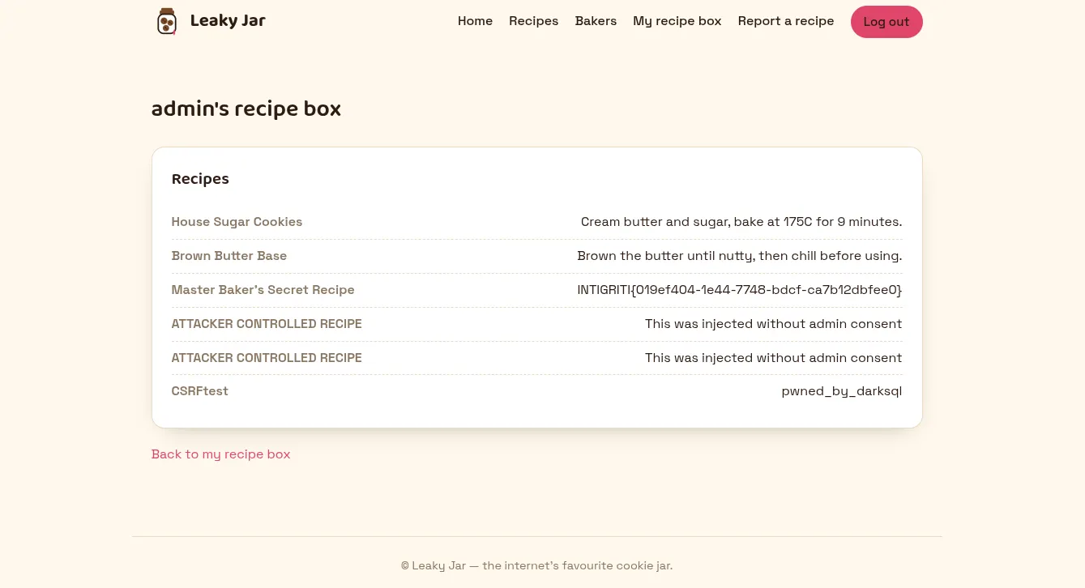Select the House Sugar Cookies recipe name
The height and width of the screenshot is (588, 1085).
point(237,222)
